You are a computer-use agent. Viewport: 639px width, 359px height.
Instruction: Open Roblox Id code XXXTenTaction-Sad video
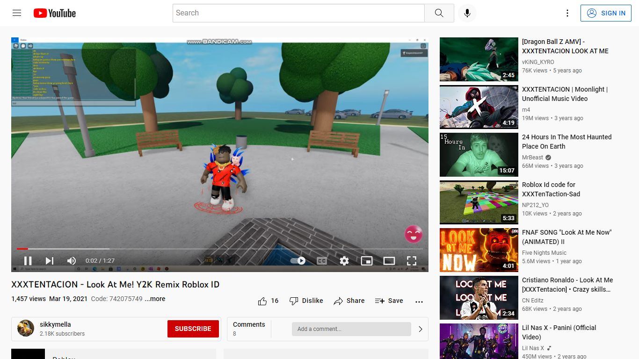551,189
